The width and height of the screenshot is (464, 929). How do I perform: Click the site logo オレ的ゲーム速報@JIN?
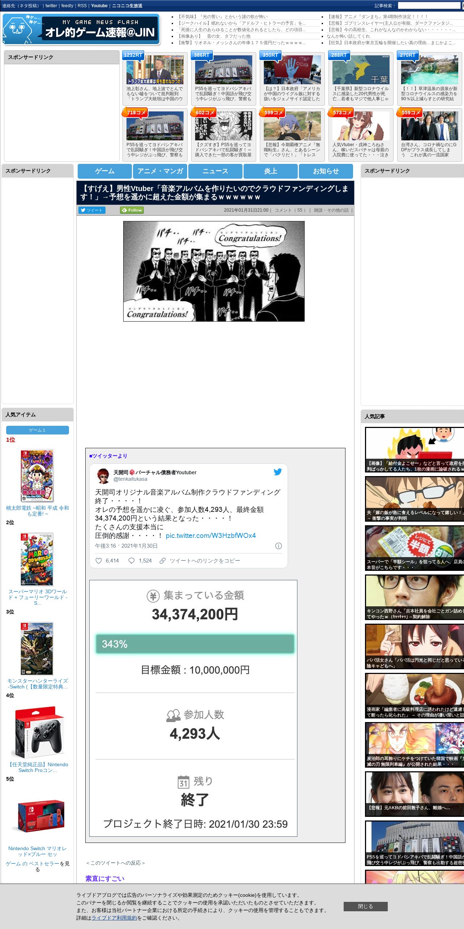81,29
